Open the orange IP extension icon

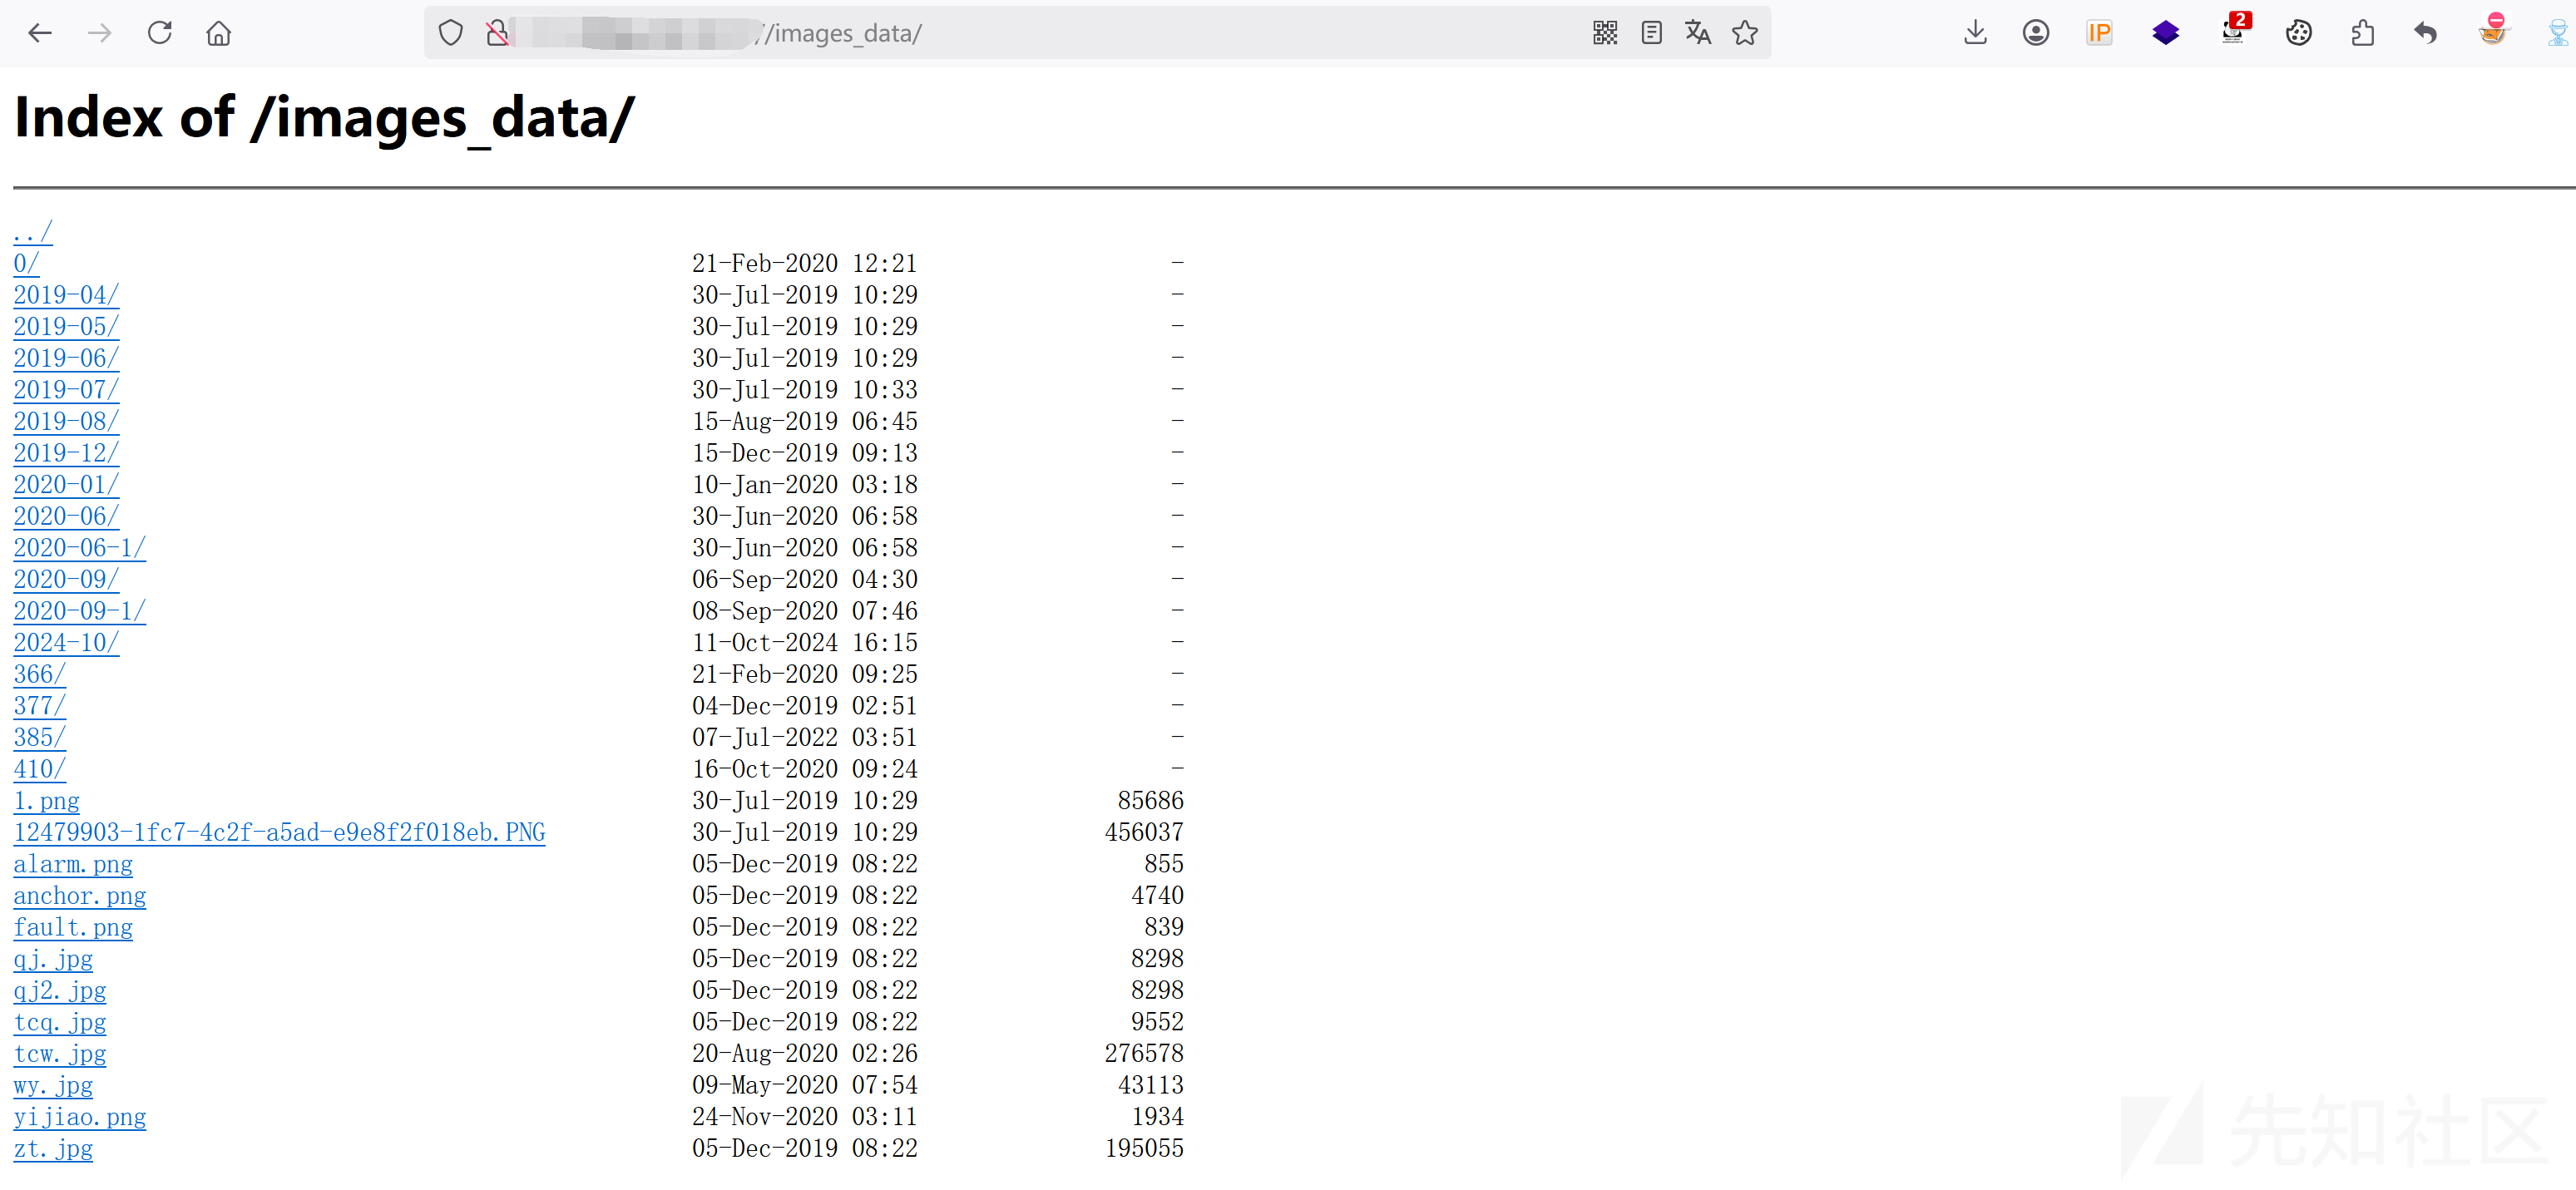click(x=2099, y=33)
